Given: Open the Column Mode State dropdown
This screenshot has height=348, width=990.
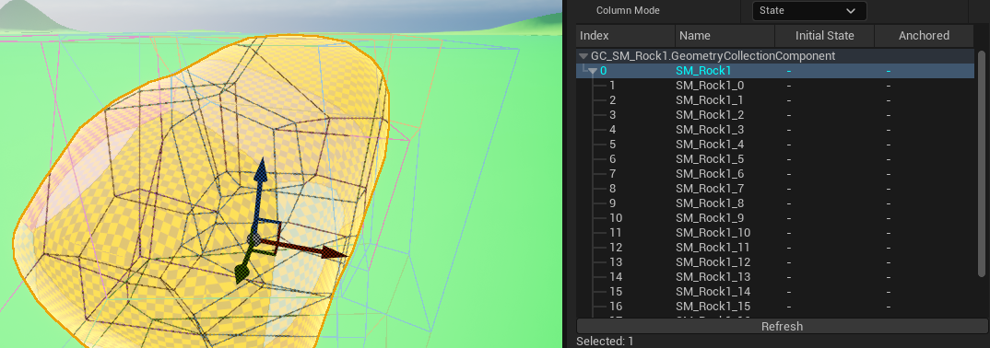Looking at the screenshot, I should click(x=808, y=11).
